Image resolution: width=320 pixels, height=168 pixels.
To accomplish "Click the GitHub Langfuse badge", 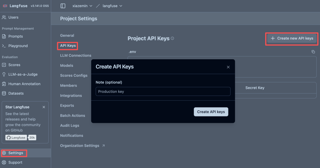I will (x=16, y=138).
